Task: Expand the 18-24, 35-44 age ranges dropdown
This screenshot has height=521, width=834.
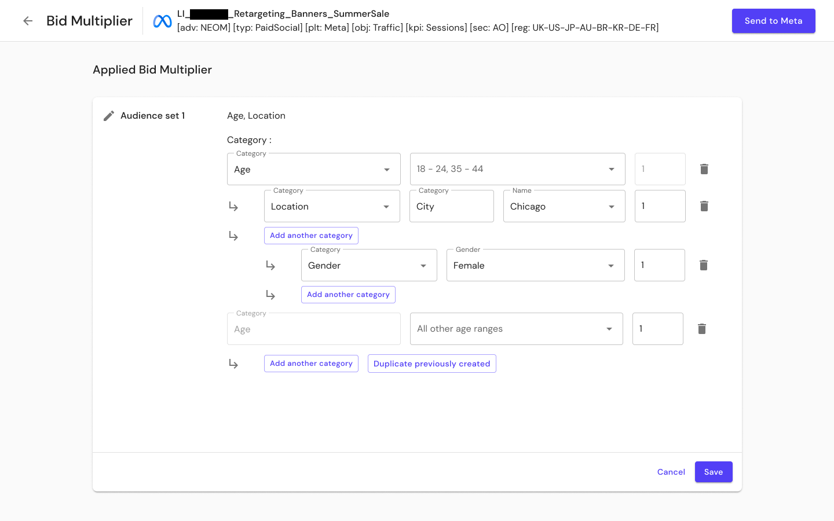Action: (x=611, y=169)
